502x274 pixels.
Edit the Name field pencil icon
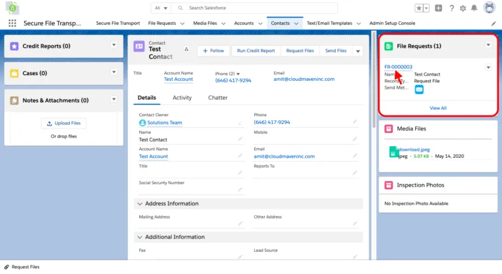[240, 139]
